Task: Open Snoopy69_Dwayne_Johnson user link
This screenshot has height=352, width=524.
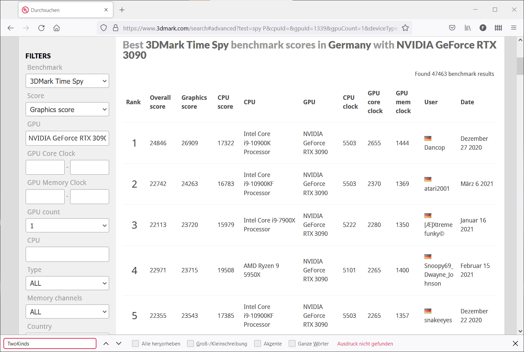Action: 439,275
